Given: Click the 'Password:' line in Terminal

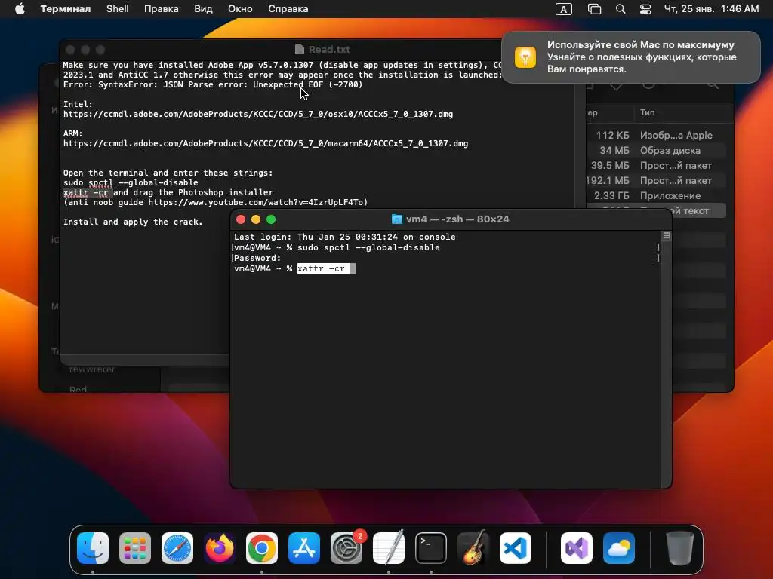Looking at the screenshot, I should click(x=257, y=258).
